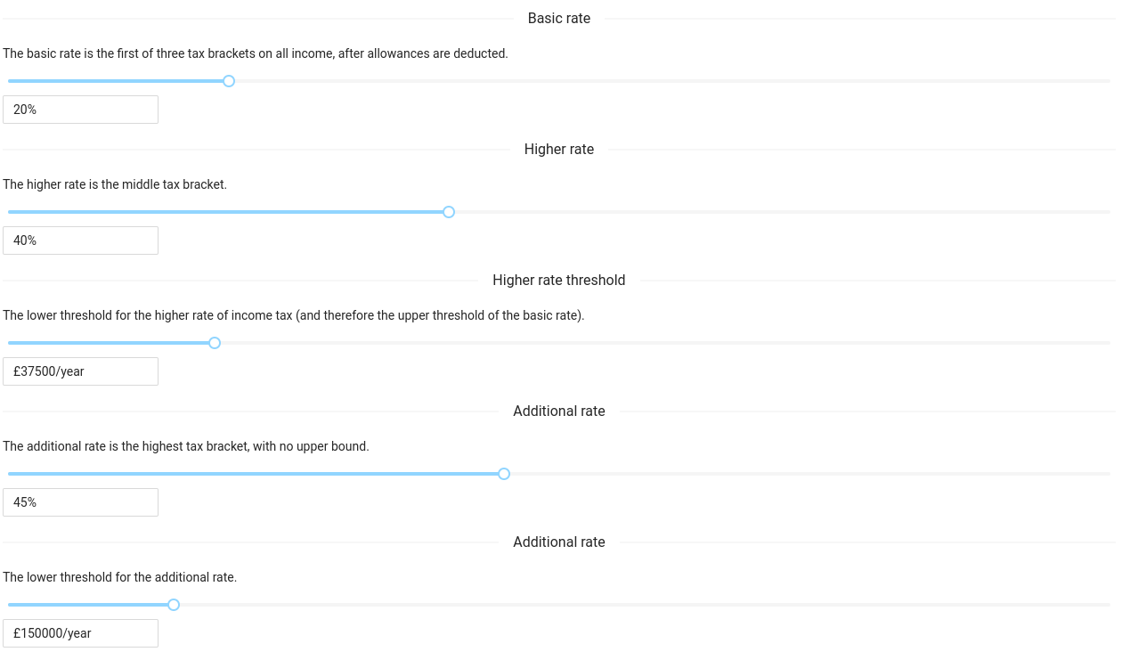Select the Higher rate threshold slider handle
The image size is (1130, 660).
click(214, 343)
